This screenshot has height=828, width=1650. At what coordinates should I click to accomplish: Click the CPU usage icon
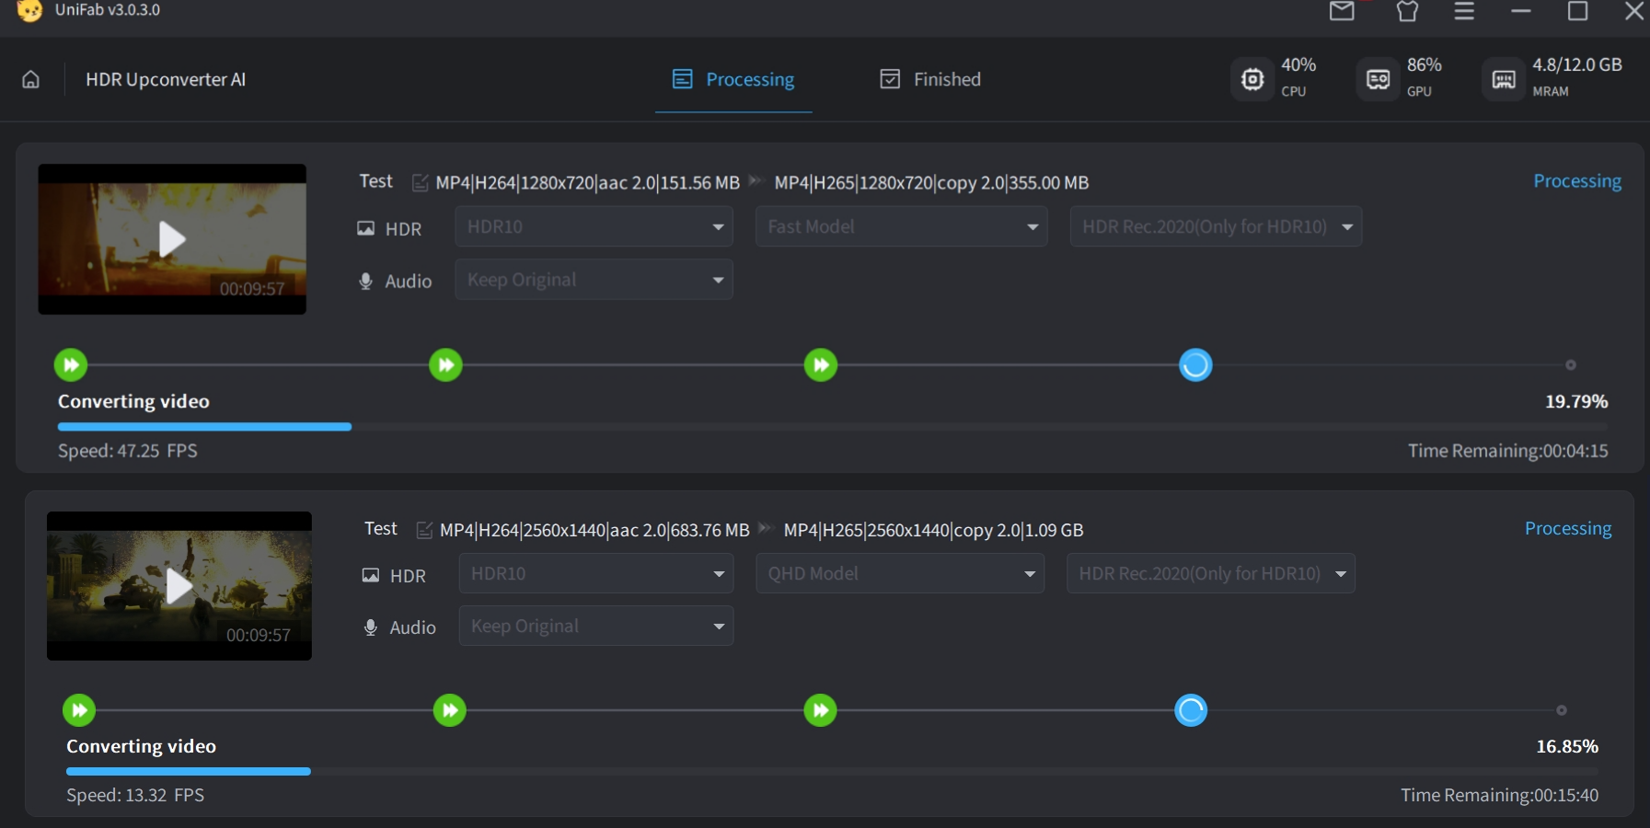(1252, 80)
